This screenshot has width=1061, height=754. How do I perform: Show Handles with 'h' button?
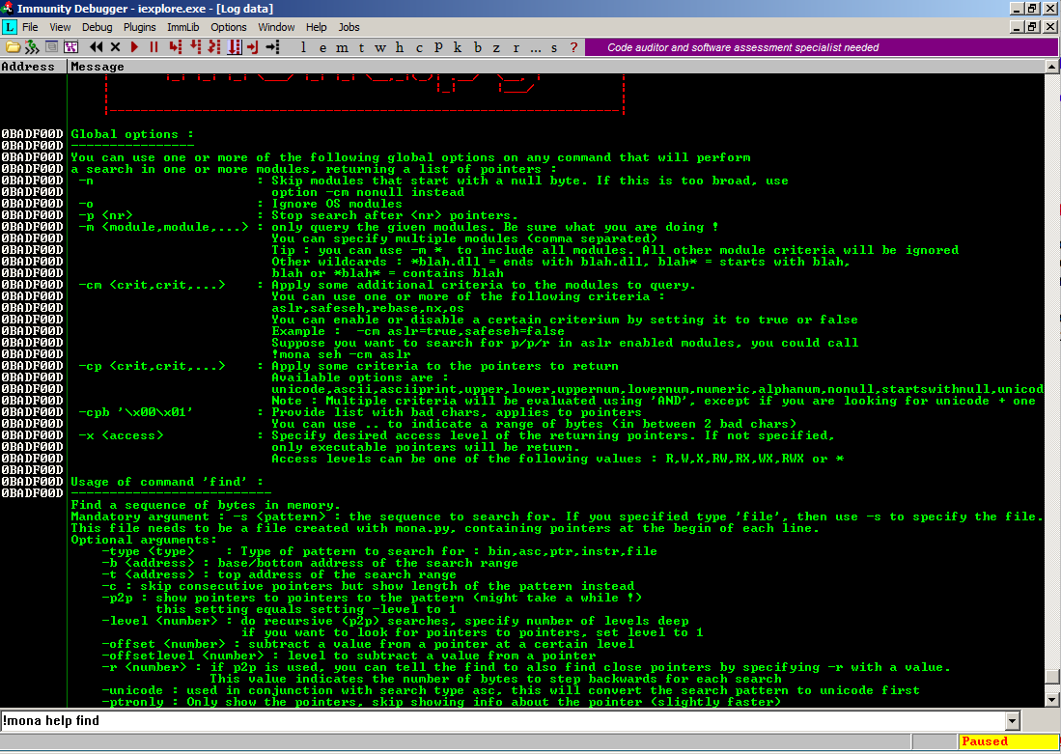click(400, 47)
